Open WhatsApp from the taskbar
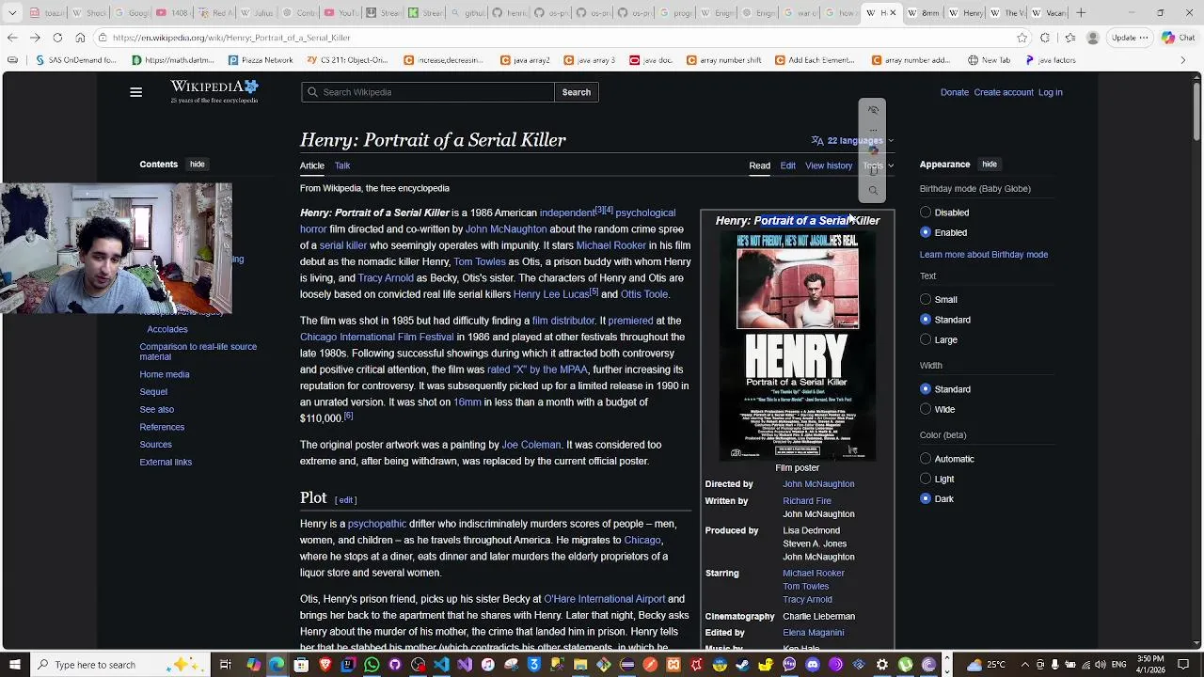The image size is (1204, 677). click(x=372, y=665)
